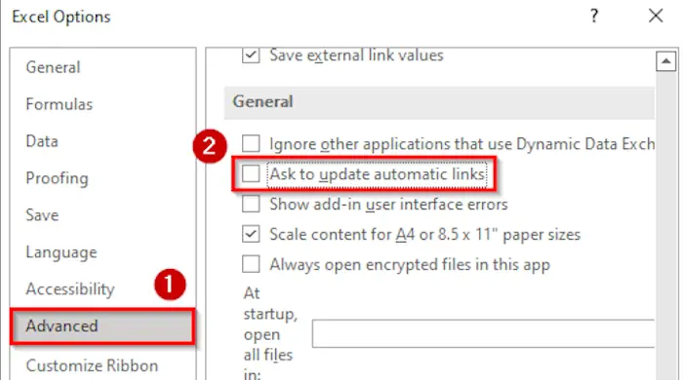This screenshot has width=683, height=380.
Task: Click the startup folder path input field
Action: (483, 333)
